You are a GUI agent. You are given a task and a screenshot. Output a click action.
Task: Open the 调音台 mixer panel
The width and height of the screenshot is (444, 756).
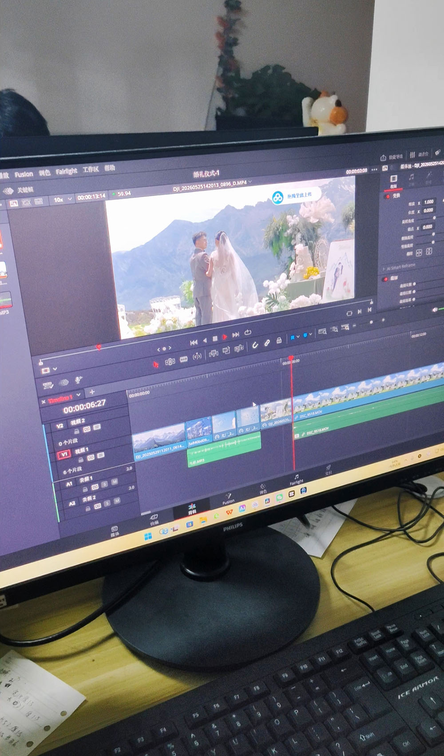point(419,154)
